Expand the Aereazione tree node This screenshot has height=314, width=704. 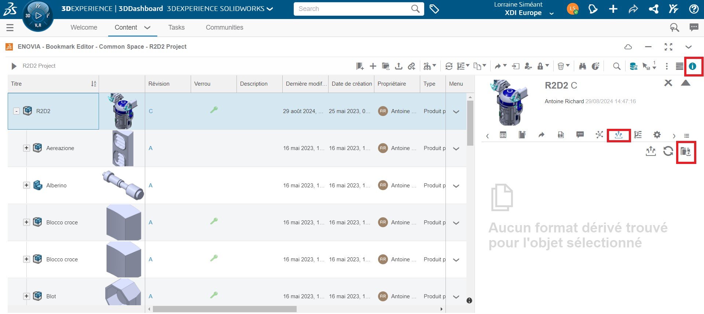tap(26, 148)
